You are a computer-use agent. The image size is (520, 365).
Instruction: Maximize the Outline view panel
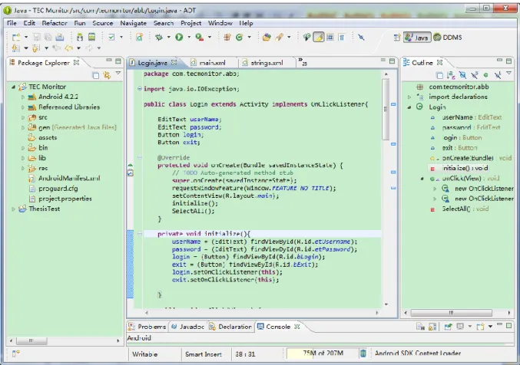coord(509,61)
